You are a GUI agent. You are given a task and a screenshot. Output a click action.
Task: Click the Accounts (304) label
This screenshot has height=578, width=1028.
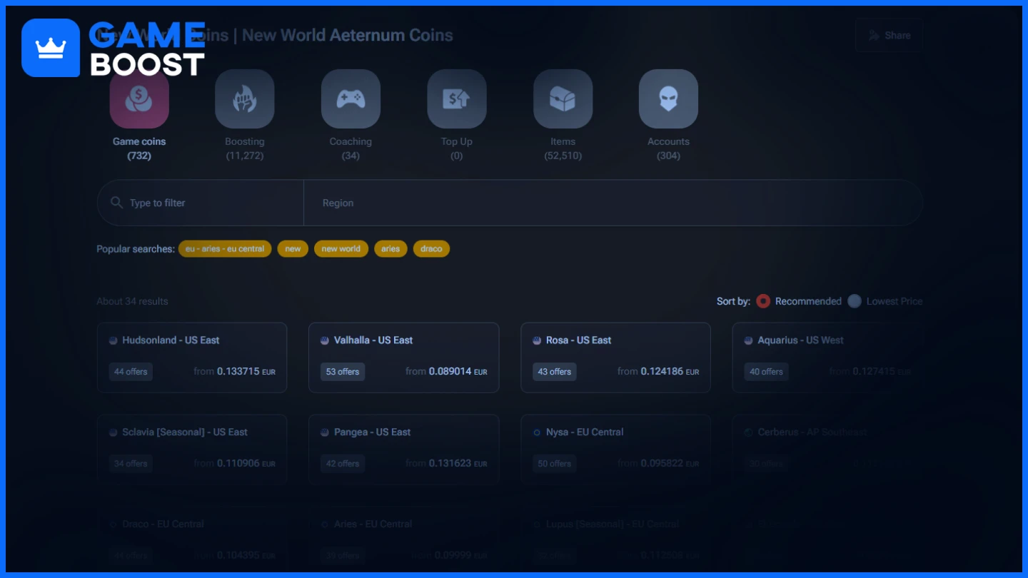[x=668, y=148]
